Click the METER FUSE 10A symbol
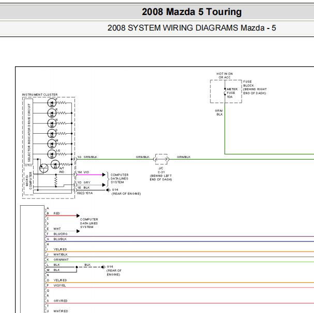 225,92
